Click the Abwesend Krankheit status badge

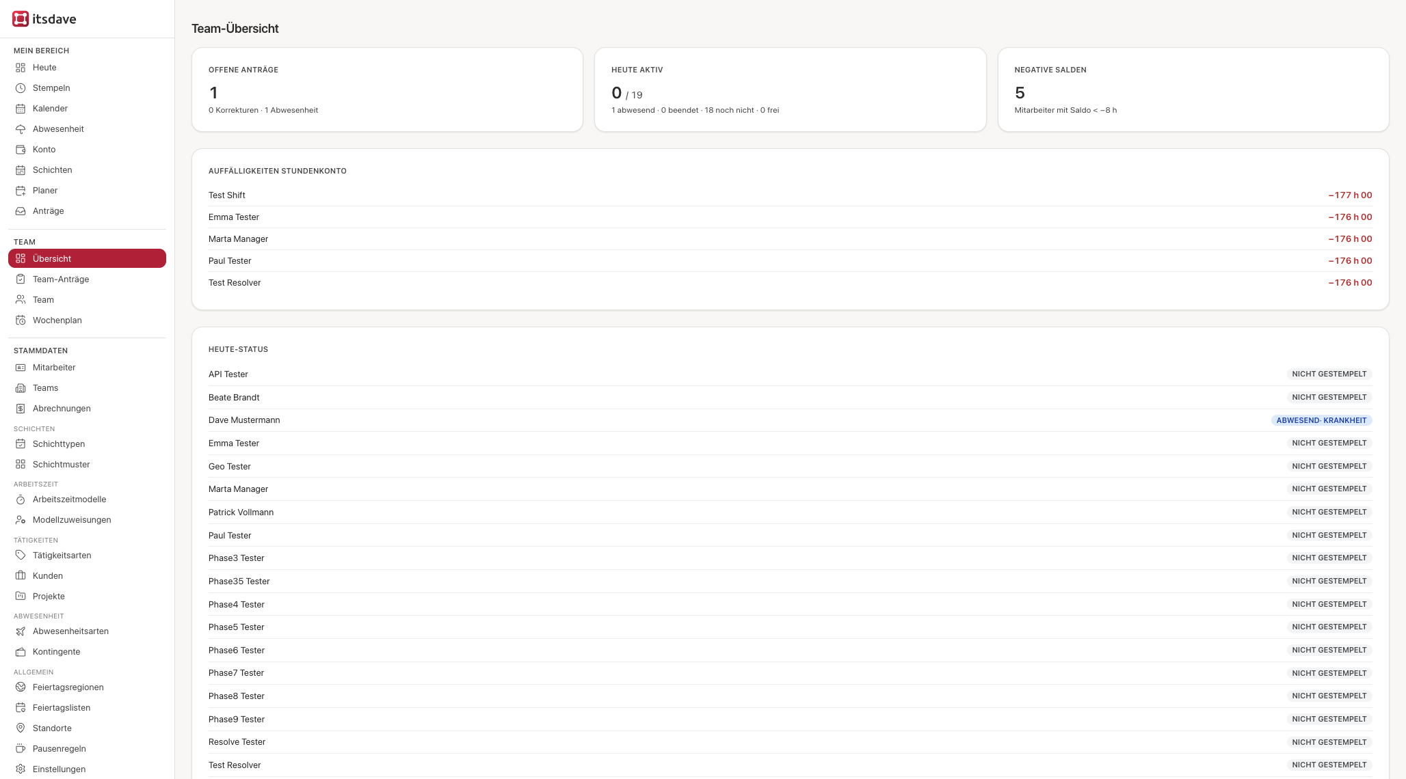pyautogui.click(x=1321, y=420)
